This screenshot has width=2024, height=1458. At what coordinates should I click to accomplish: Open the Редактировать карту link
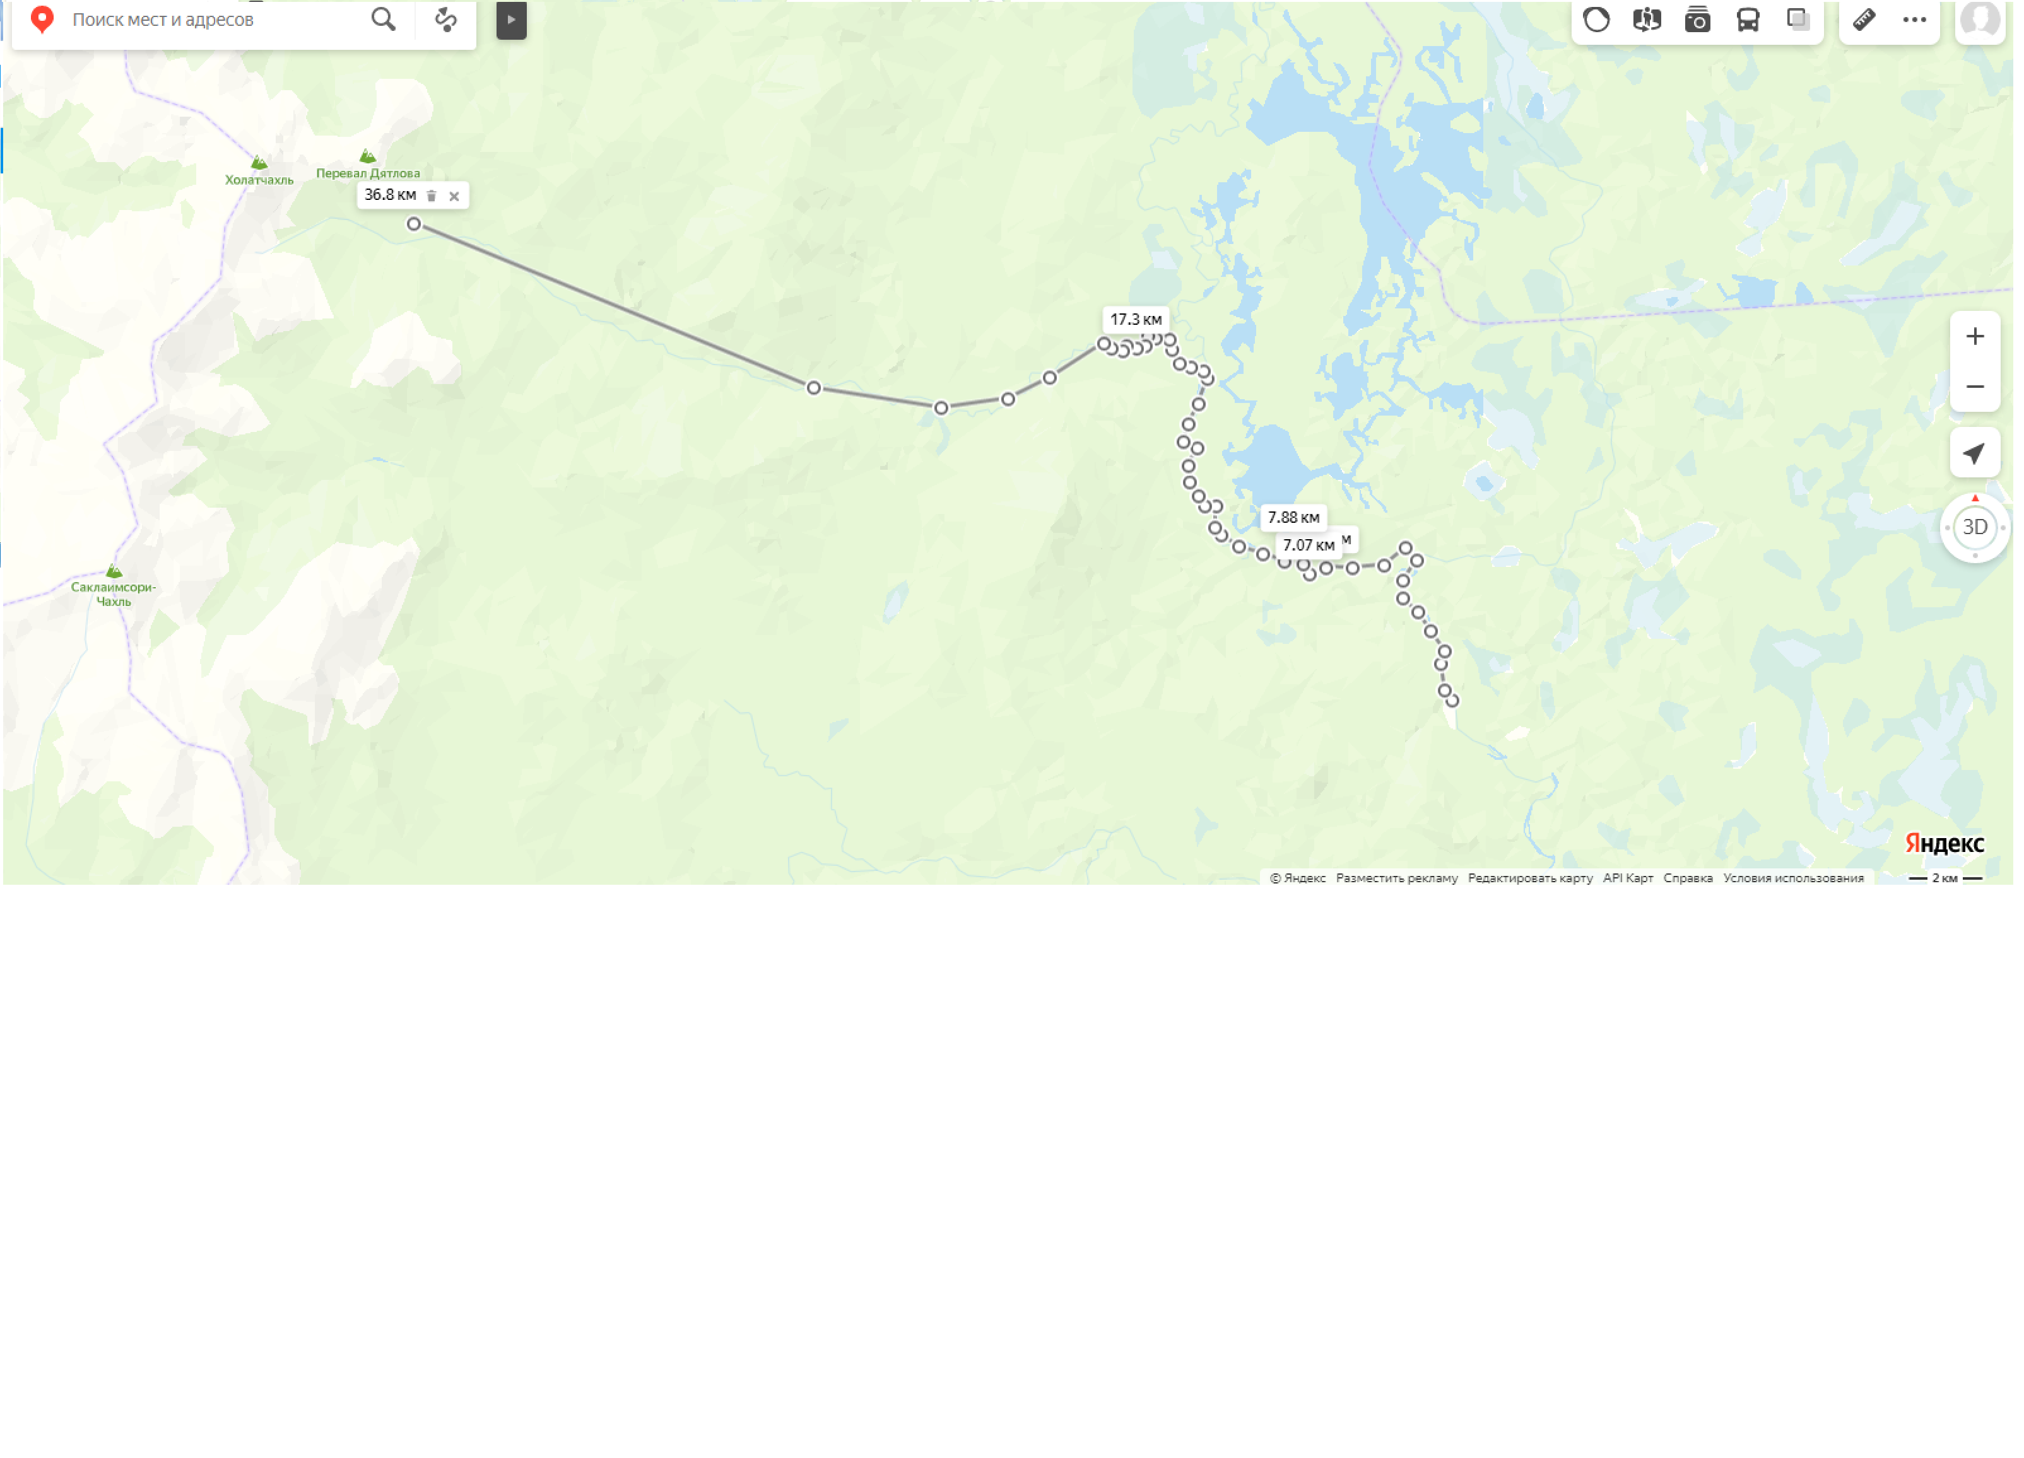coord(1531,878)
